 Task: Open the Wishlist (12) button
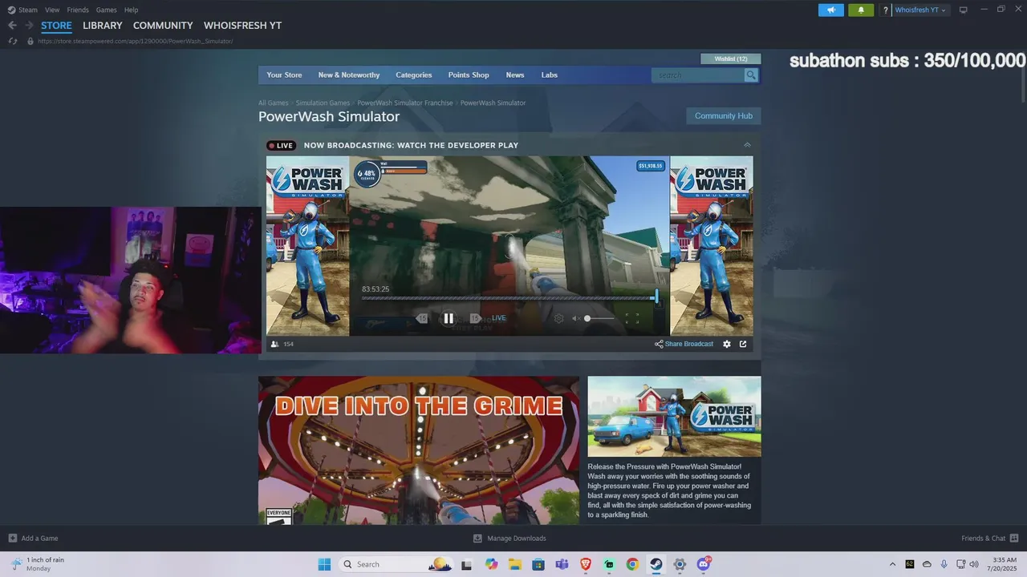tap(731, 59)
